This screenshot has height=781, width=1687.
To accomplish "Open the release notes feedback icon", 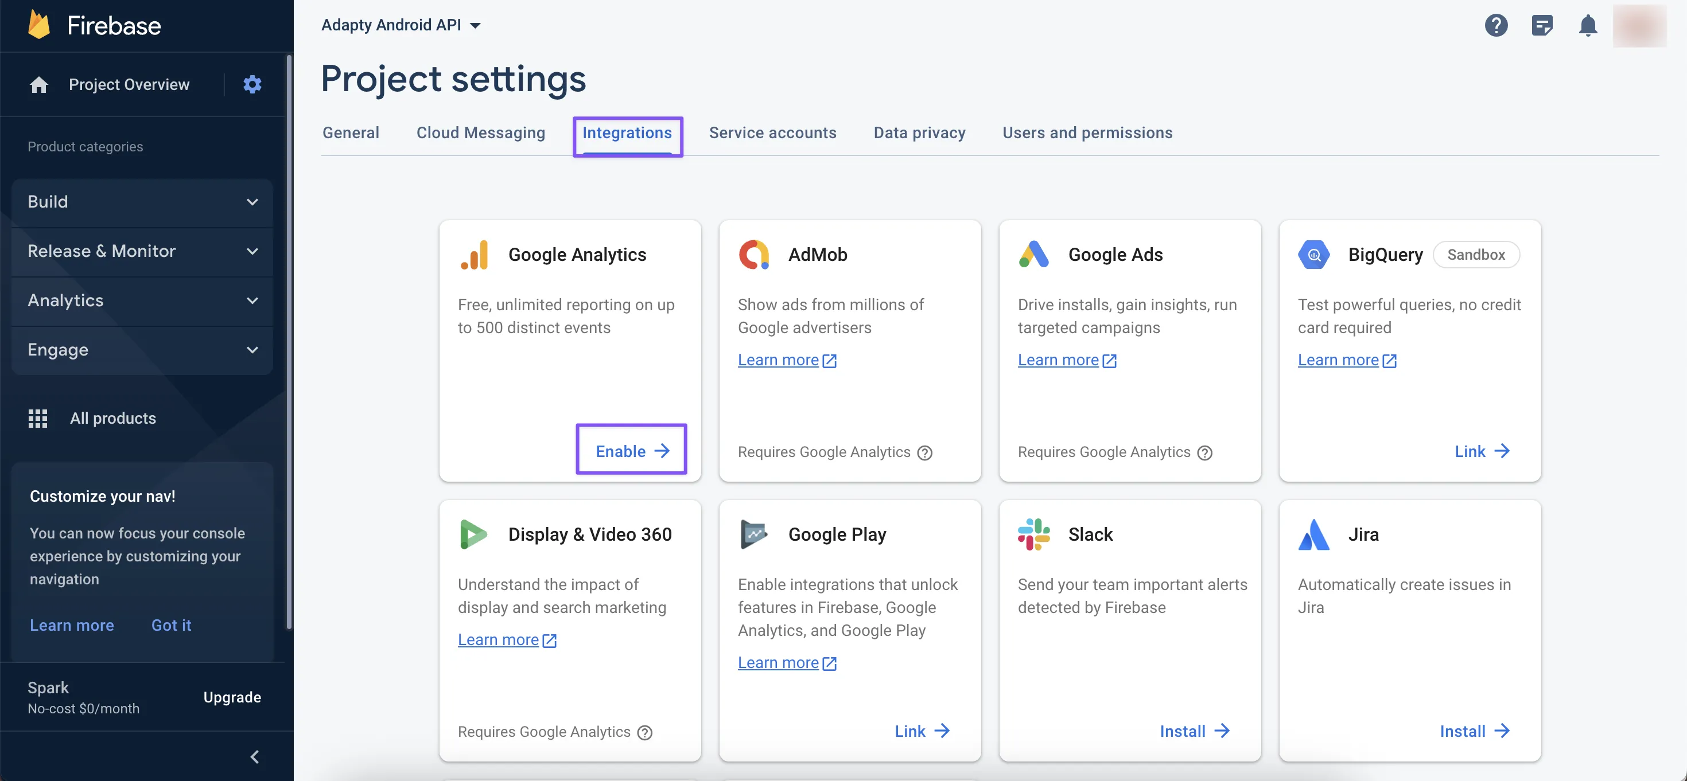I will coord(1542,26).
